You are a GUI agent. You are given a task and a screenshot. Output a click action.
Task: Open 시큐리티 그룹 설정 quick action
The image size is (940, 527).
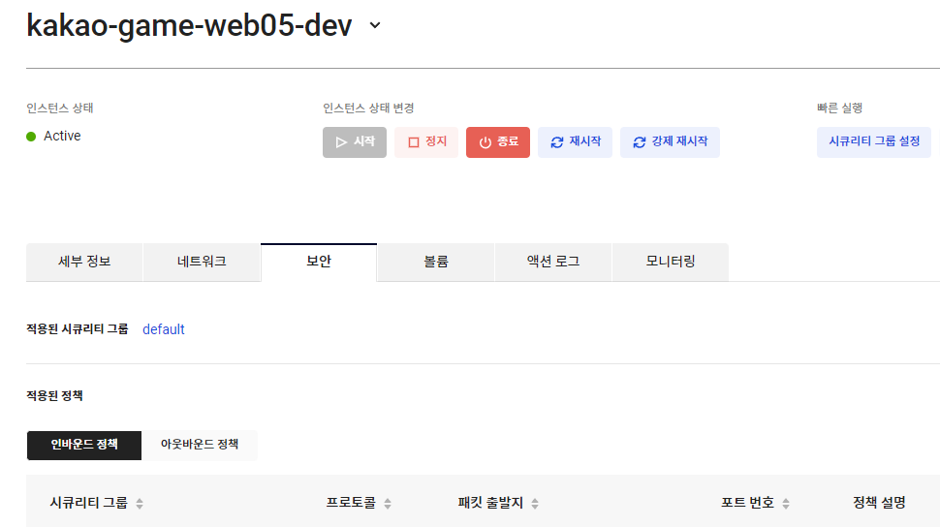(x=873, y=142)
